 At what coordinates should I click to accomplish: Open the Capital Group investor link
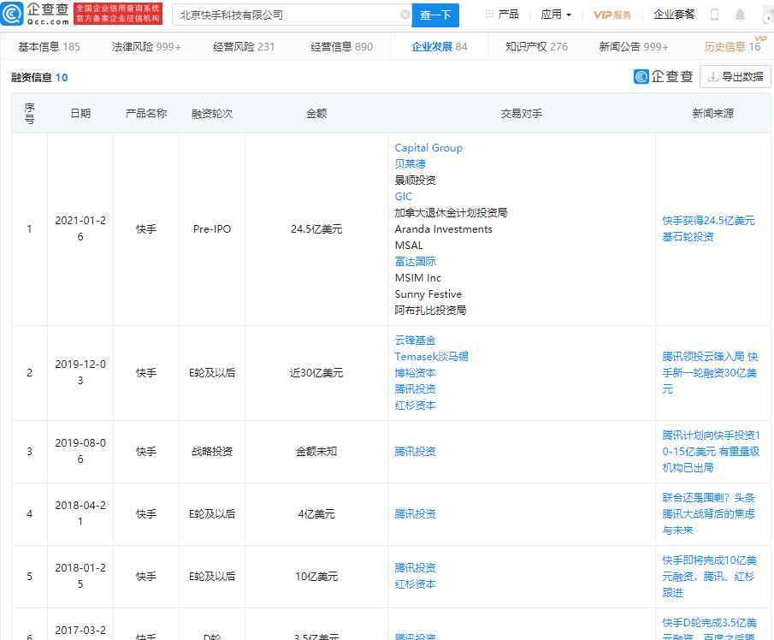(x=428, y=148)
